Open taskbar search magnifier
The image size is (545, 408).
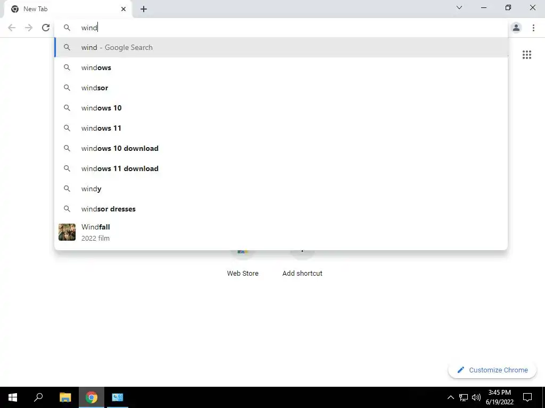pyautogui.click(x=38, y=397)
